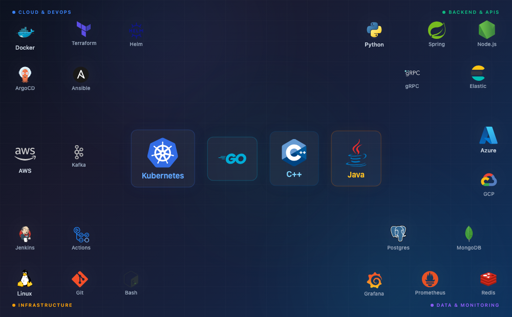Select the Terraform logo
Image resolution: width=512 pixels, height=317 pixels.
83,29
